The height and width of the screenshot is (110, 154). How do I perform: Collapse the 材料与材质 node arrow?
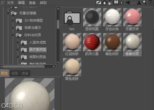pos(13,35)
